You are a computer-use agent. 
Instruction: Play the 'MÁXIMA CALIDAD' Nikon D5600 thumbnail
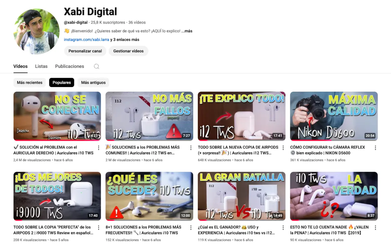click(334, 116)
